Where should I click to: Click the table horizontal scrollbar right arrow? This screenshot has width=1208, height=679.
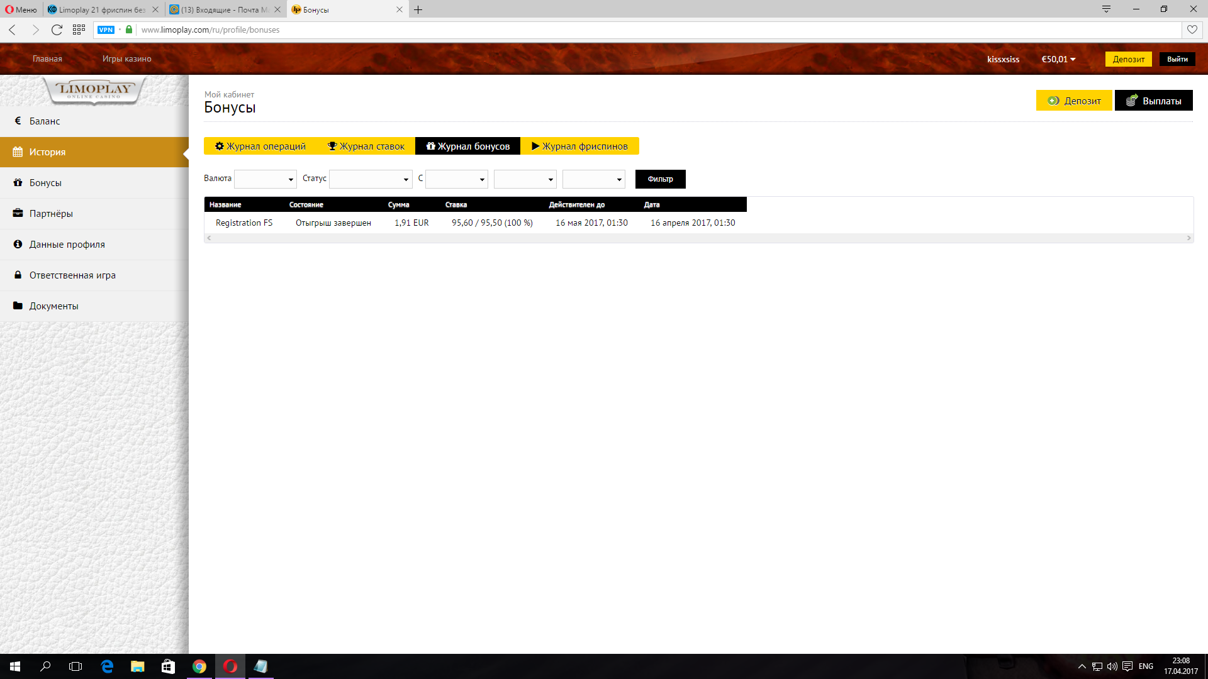1188,238
